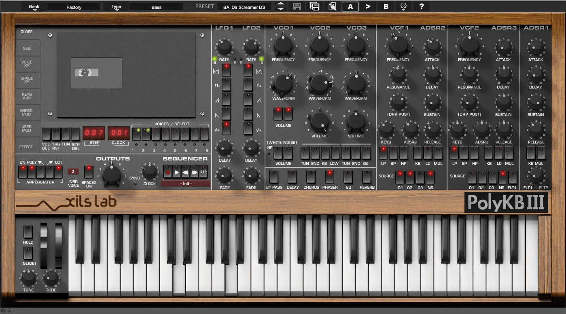
Task: Toggle the HOLD switch near keyboard
Action: pyautogui.click(x=28, y=232)
